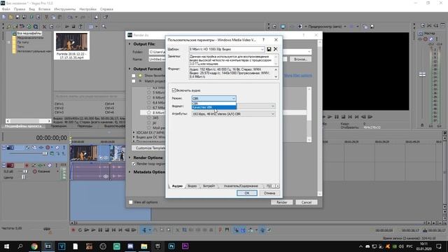Screen dimensions: 448x252
Task: Click the timeline Pause button
Action: click(x=100, y=230)
